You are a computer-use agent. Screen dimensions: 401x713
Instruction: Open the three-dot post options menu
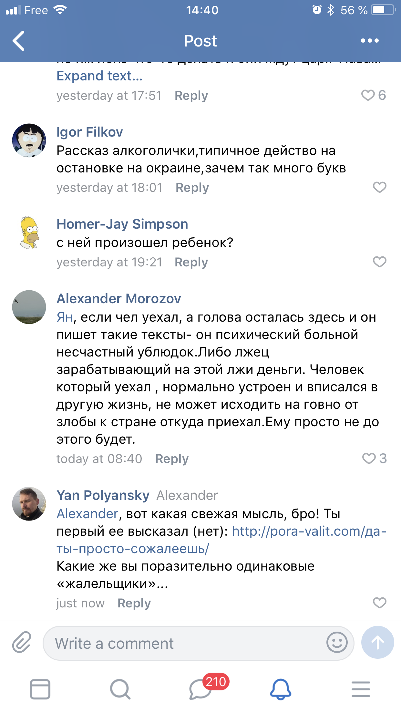pyautogui.click(x=370, y=41)
